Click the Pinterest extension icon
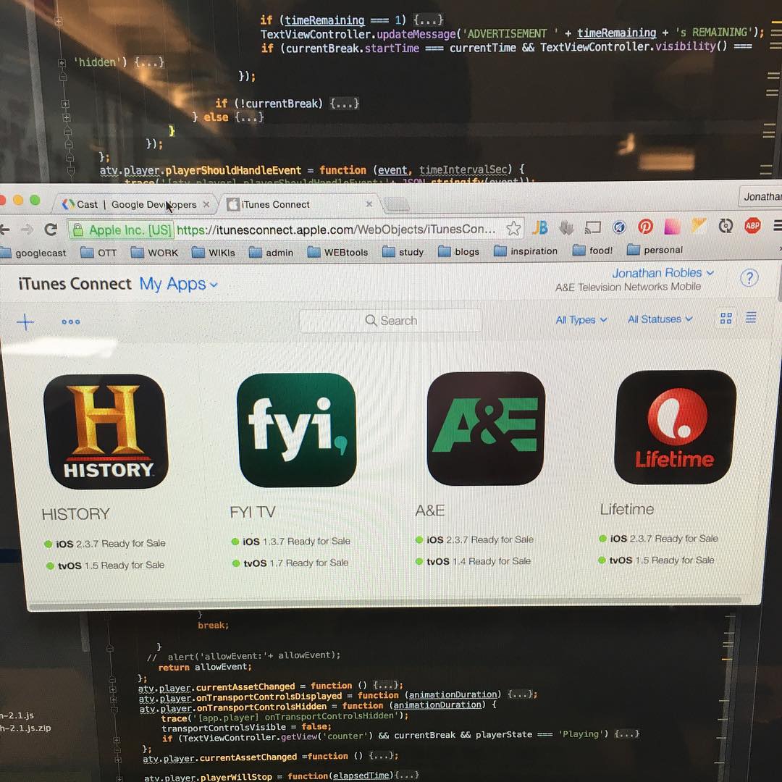The image size is (782, 782). (645, 227)
